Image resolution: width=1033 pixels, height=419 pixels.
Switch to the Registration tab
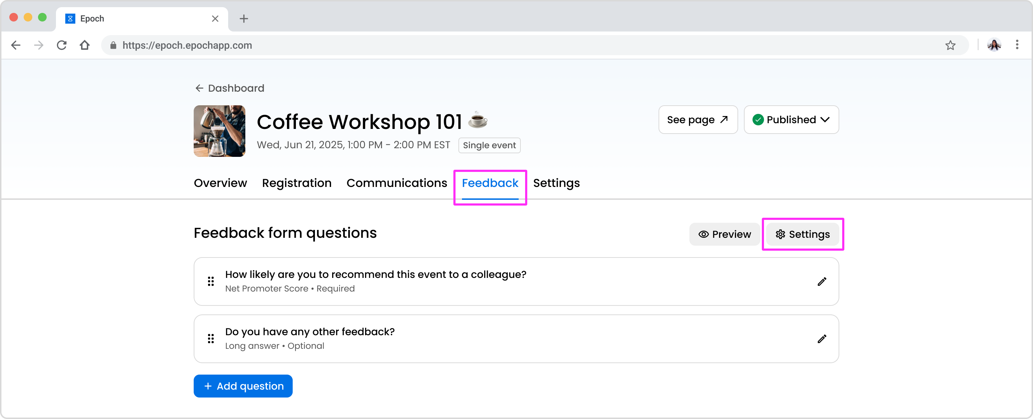[296, 183]
